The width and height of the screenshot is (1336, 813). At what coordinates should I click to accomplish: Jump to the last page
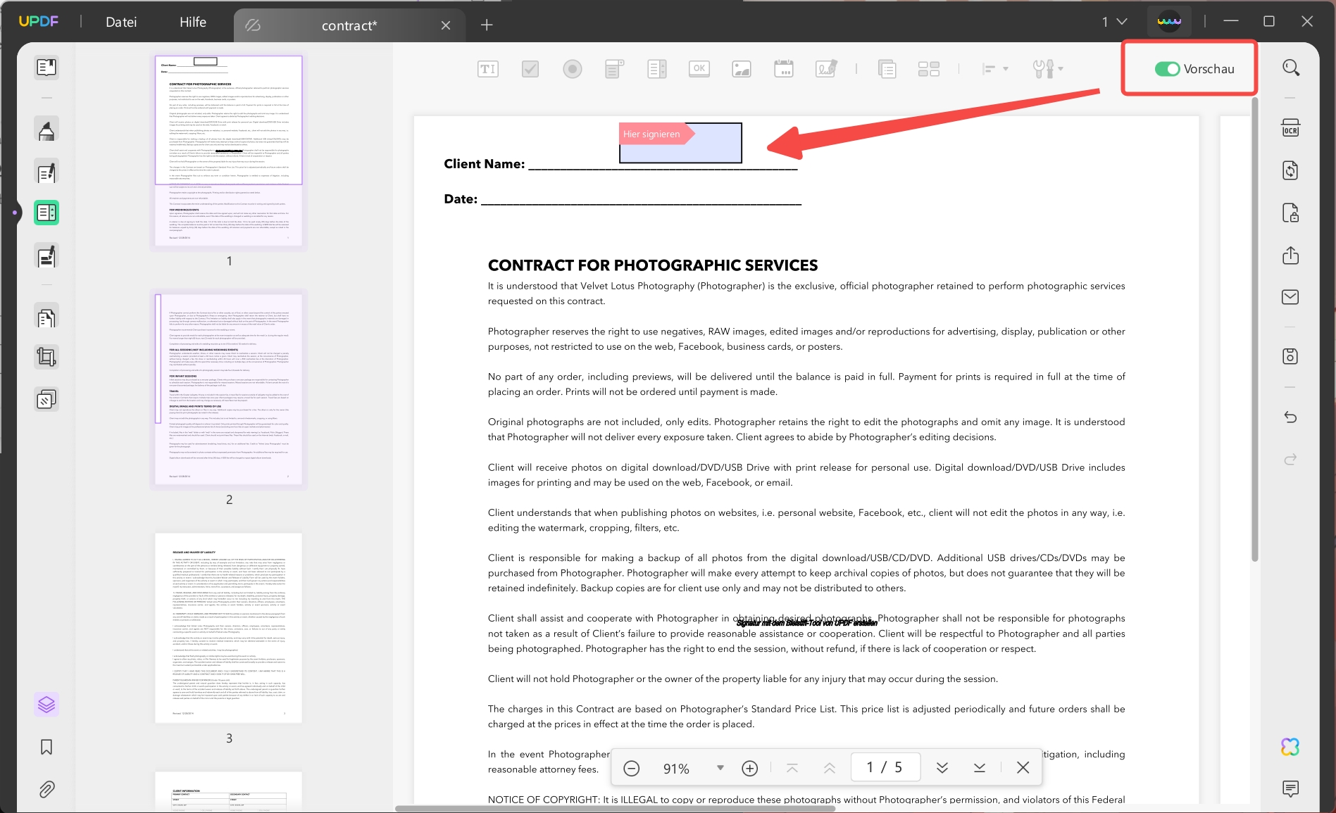point(980,768)
